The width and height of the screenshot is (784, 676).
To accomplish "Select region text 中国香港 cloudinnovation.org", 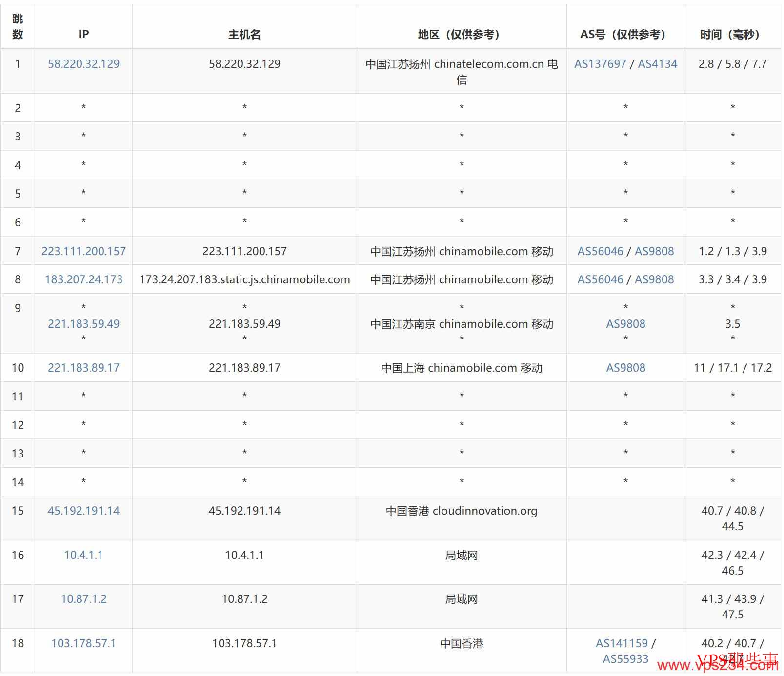I will (462, 511).
